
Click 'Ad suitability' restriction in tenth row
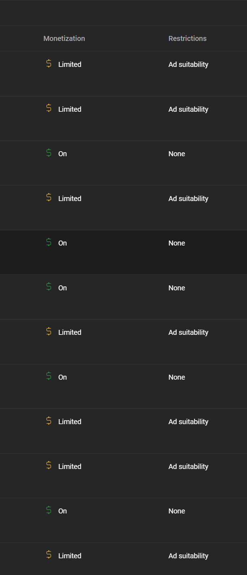(188, 466)
